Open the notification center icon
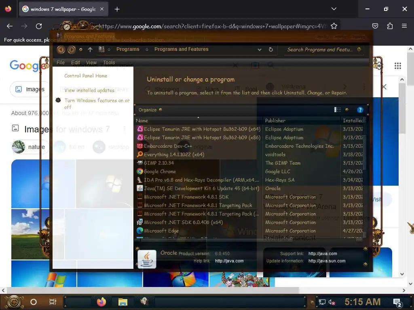 click(397, 303)
